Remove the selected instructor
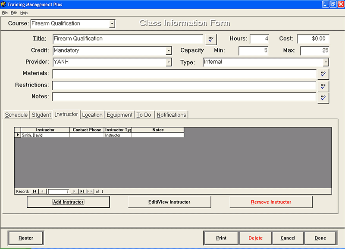The image size is (345, 249). tap(270, 202)
